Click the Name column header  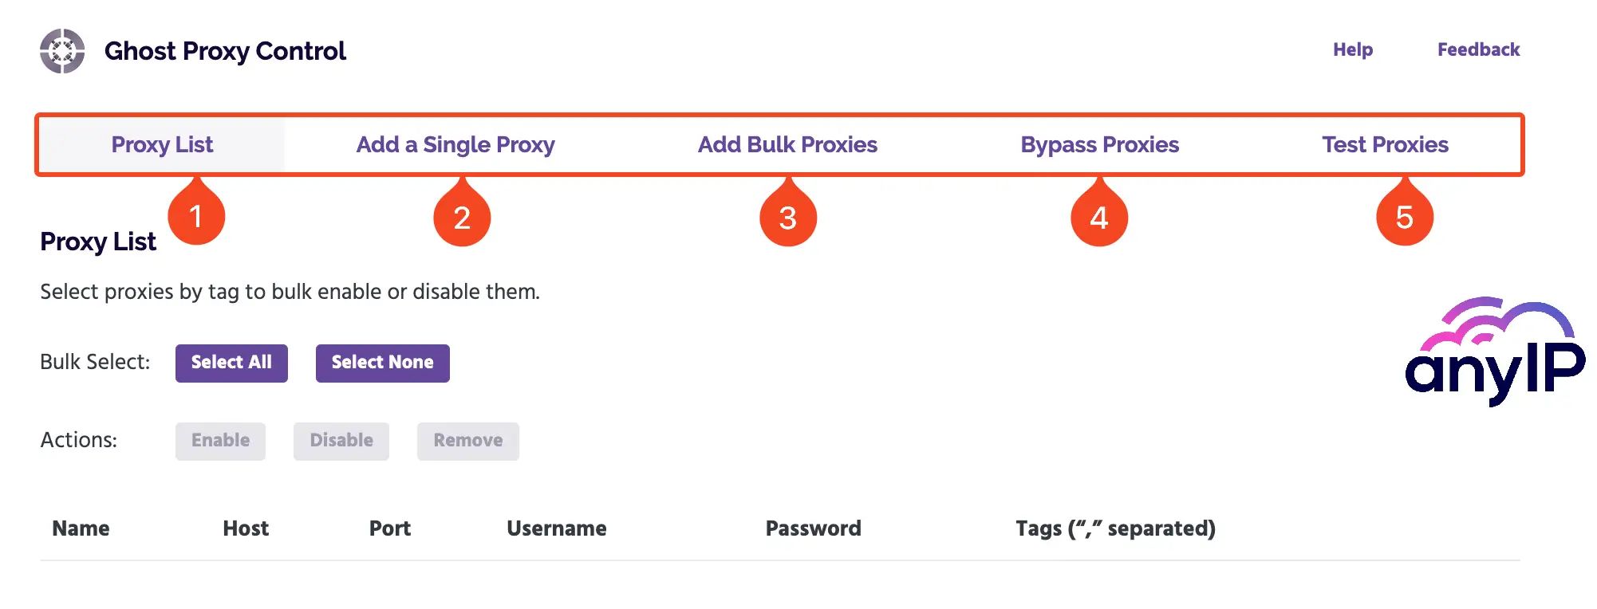tap(80, 528)
